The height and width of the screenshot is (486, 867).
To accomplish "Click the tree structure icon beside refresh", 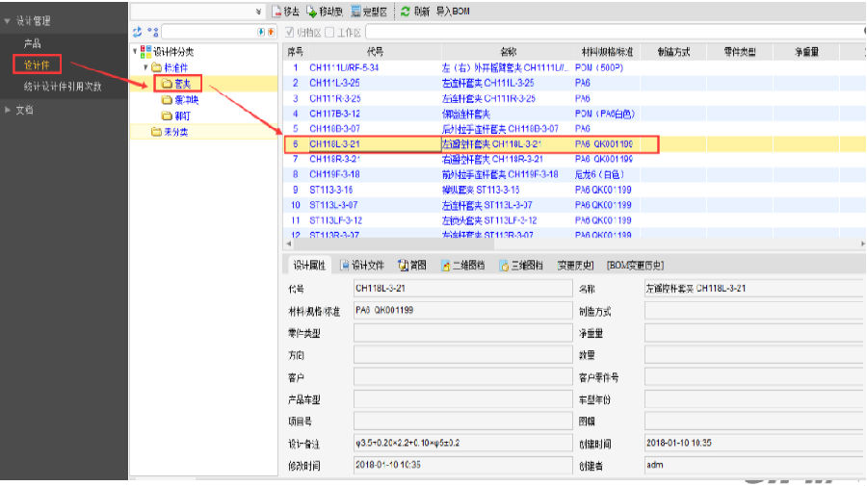I will (x=153, y=32).
